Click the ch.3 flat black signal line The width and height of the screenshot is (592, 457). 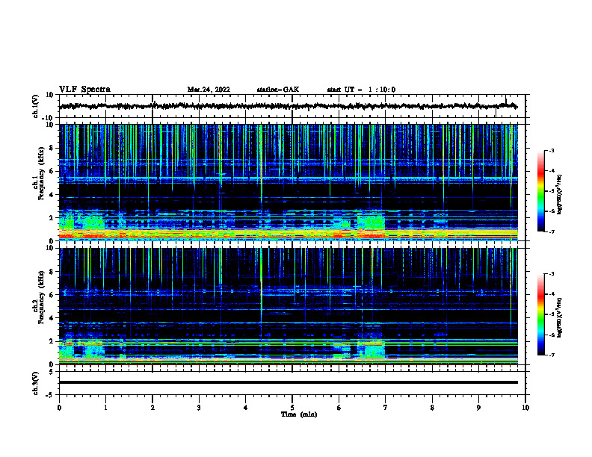pos(288,382)
